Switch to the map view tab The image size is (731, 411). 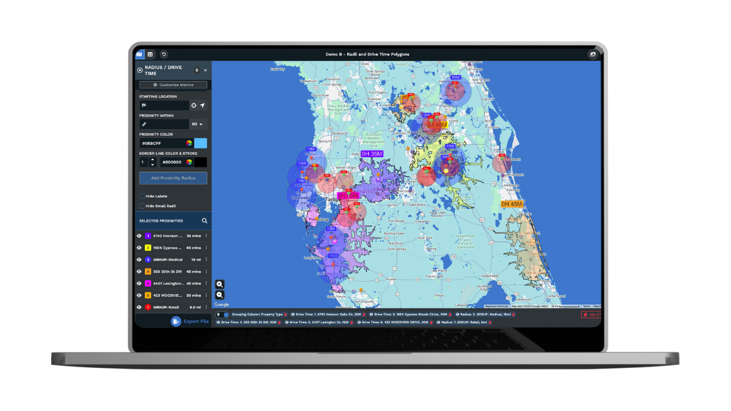point(140,54)
